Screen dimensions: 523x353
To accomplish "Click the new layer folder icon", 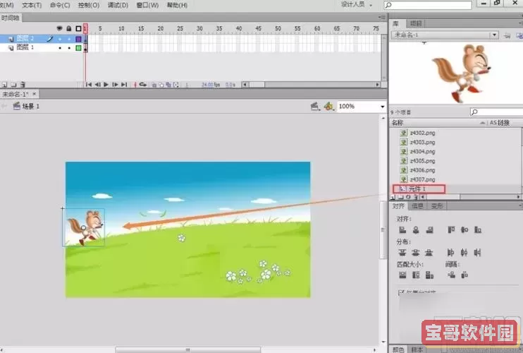I will pos(13,85).
